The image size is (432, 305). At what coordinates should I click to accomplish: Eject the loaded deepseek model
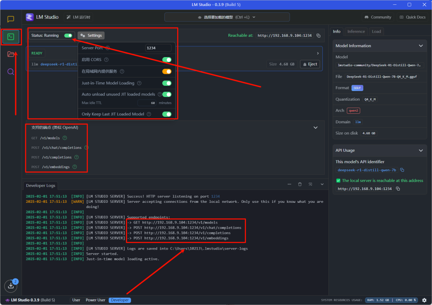click(310, 64)
